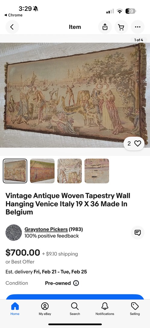Open the three-dot more options menu
The height and width of the screenshot is (328, 150).
pyautogui.click(x=138, y=27)
